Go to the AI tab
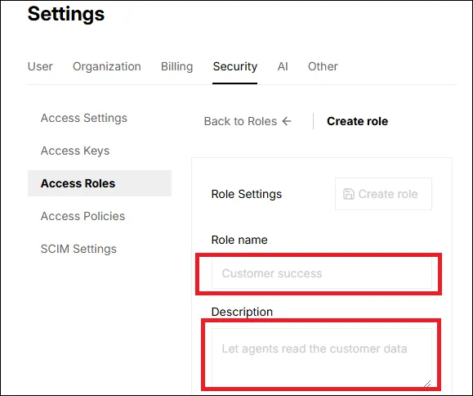The image size is (473, 396). pos(283,66)
